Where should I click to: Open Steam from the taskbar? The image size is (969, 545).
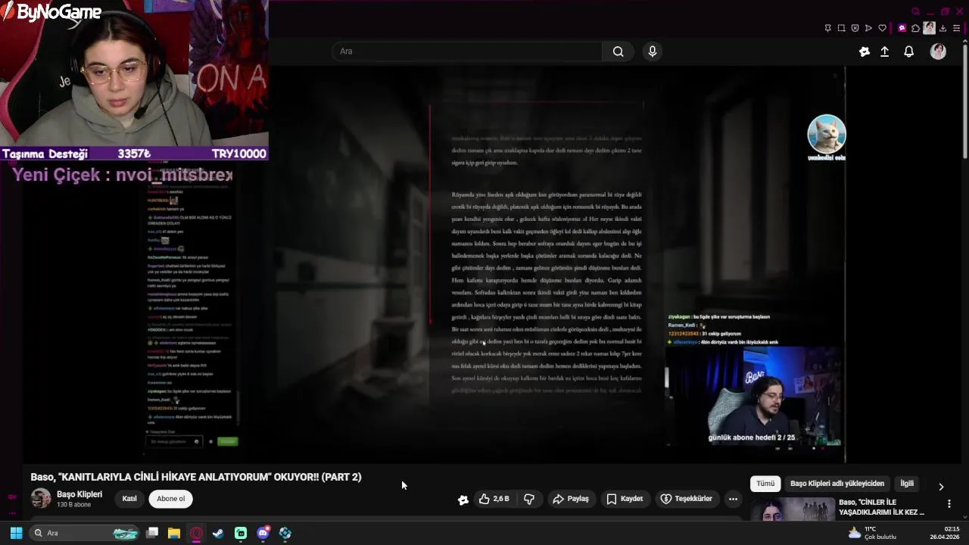pos(218,533)
